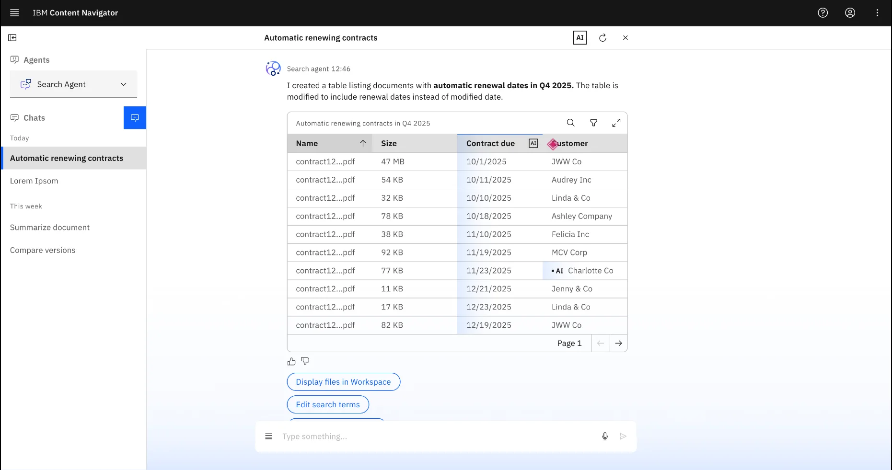Viewport: 892px width, 470px height.
Task: Refresh the chat conversation
Action: [602, 38]
